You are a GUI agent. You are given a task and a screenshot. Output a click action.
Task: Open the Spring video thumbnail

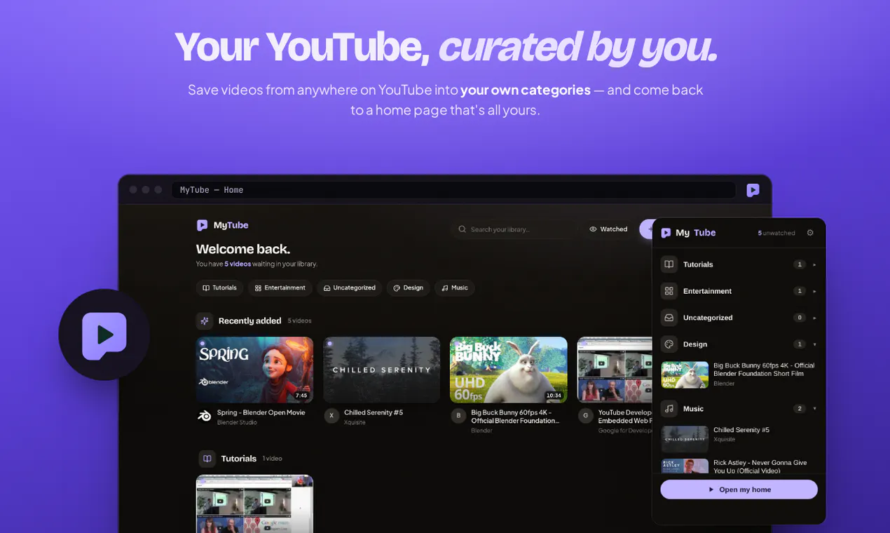[254, 370]
